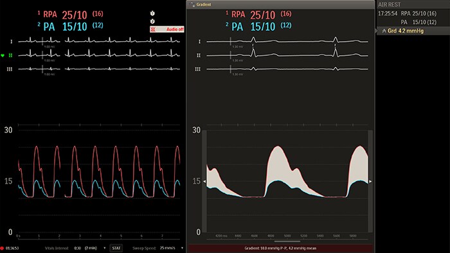
Task: Open the Sweep Speed dropdown arrow
Action: pyautogui.click(x=182, y=248)
